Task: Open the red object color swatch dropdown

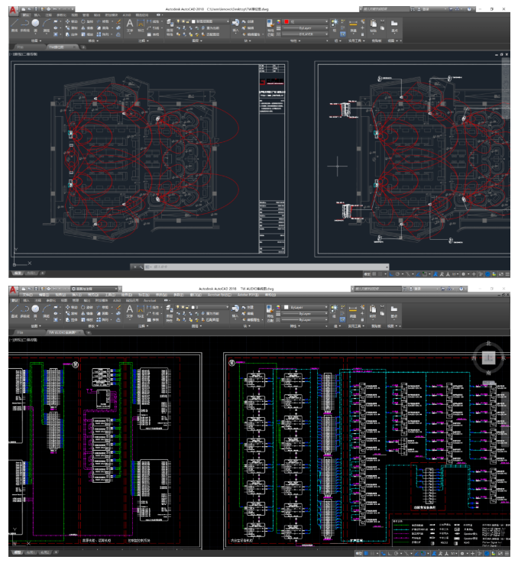Action: pyautogui.click(x=306, y=22)
